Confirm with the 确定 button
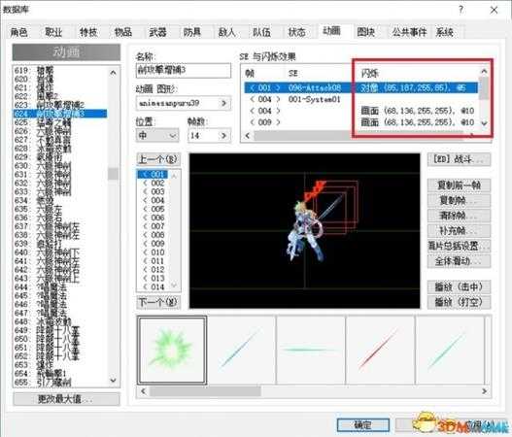512x437 pixels. coord(363,424)
